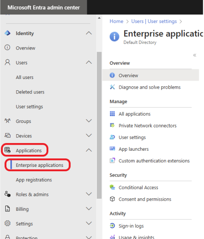Open All applications under Manage
The image size is (204, 239).
point(135,114)
